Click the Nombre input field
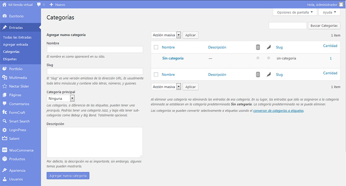 (95, 49)
